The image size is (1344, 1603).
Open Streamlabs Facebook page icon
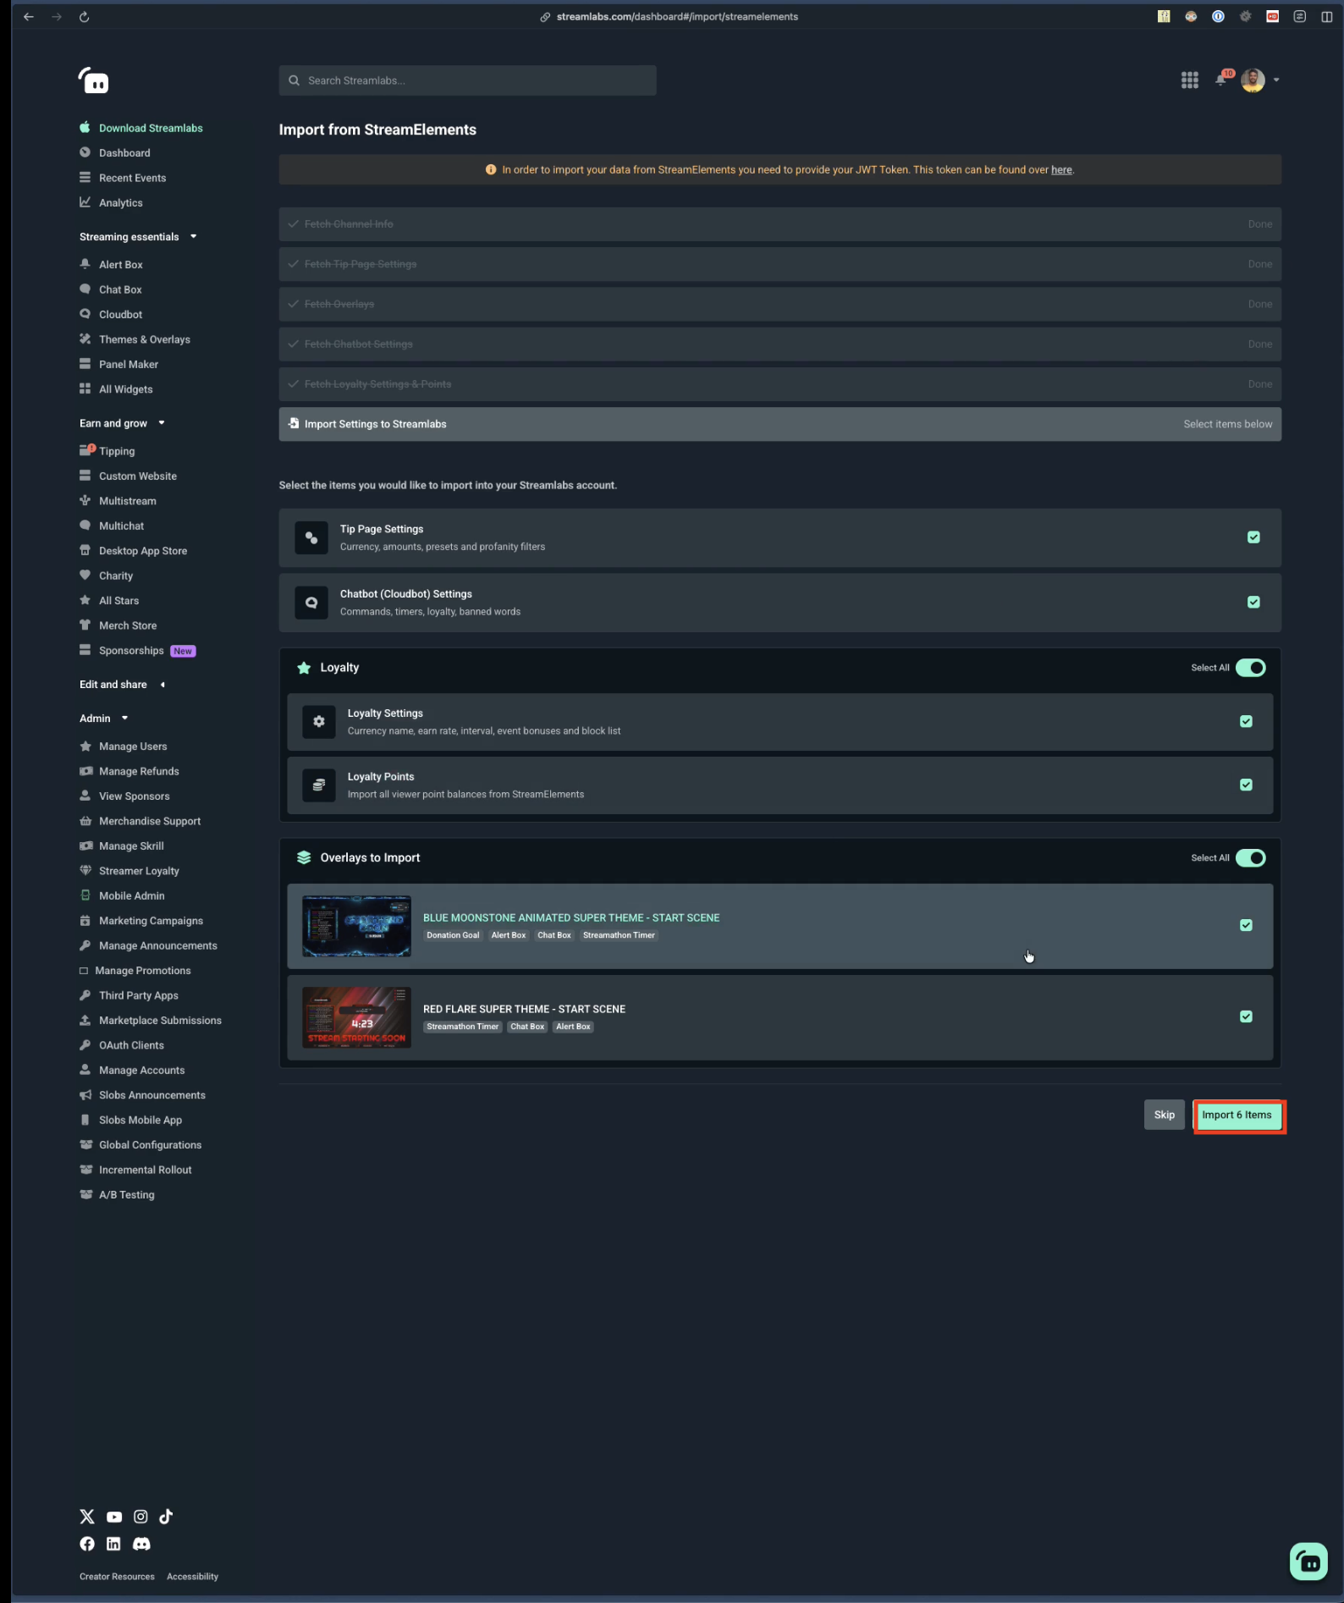coord(87,1544)
